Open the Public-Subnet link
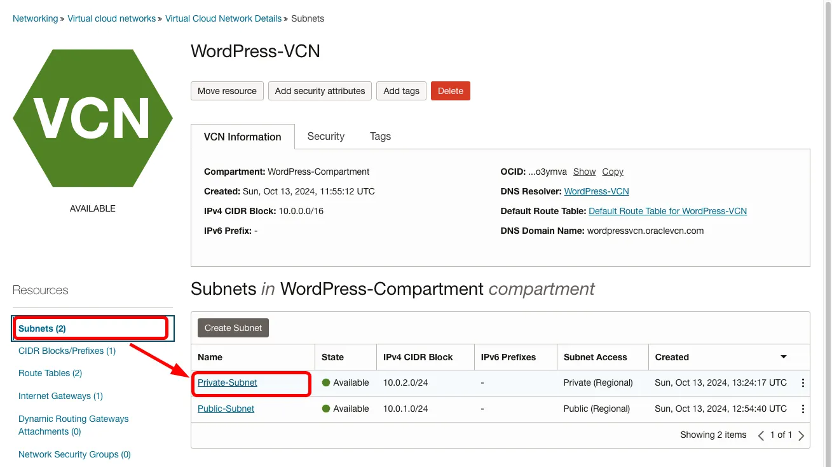 click(x=226, y=409)
